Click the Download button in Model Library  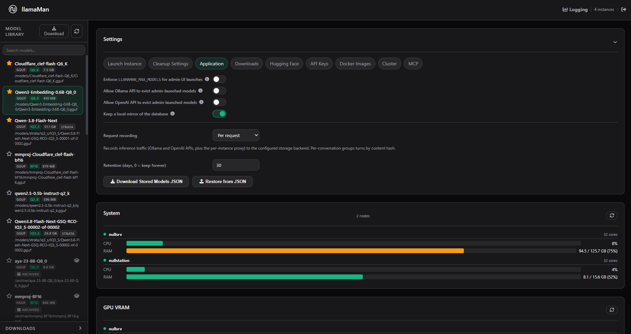click(54, 31)
